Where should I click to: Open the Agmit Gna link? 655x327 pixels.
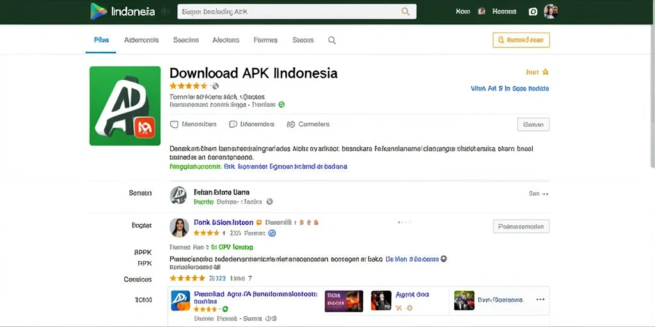pyautogui.click(x=413, y=294)
